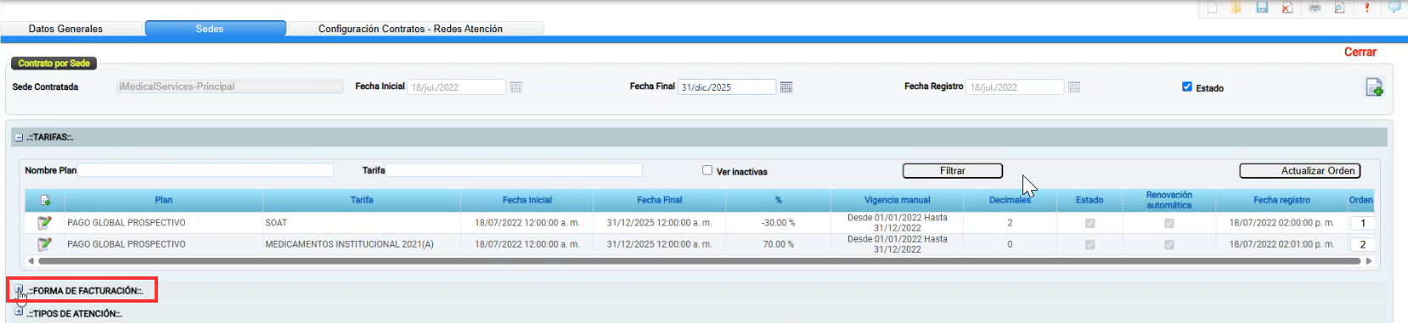Open the Fecha Final calendar picker
This screenshot has width=1408, height=323.
[x=786, y=87]
